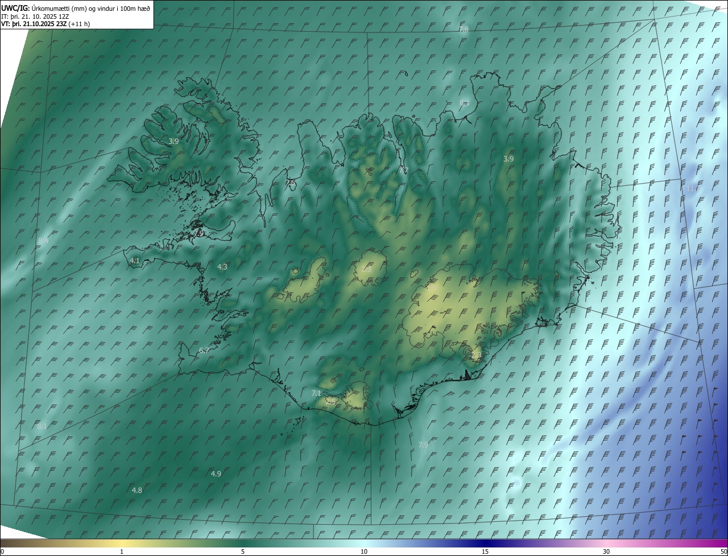Click the "10" tick on the color scale

(x=364, y=551)
